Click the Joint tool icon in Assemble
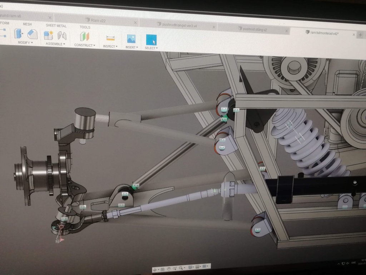This screenshot has height=275, width=366. [x=62, y=35]
